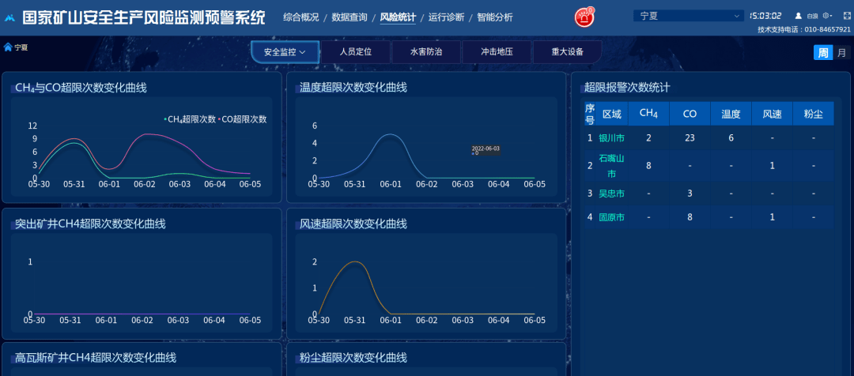Viewport: 854px width, 376px height.
Task: Expand the 安全监控 dropdown tab
Action: click(x=285, y=52)
